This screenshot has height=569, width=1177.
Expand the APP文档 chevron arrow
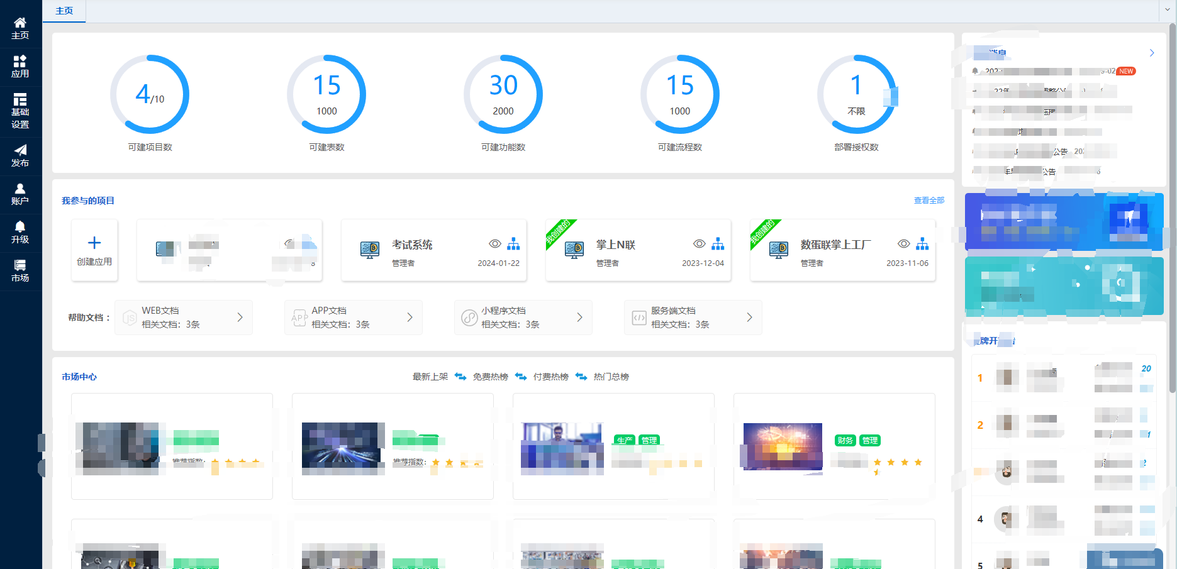(x=410, y=318)
